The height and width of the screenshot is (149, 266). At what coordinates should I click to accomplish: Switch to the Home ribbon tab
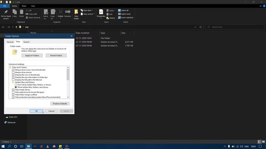tap(15, 6)
